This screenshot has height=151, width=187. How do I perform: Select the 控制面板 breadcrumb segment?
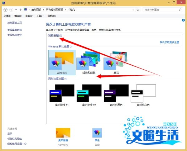tap(36, 10)
